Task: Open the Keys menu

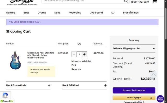Action: coord(57,13)
